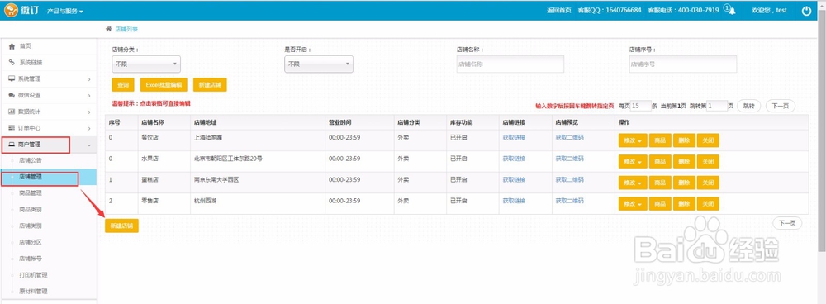The width and height of the screenshot is (826, 304).
Task: Click 商品 button for 餐饮店
Action: (660, 140)
